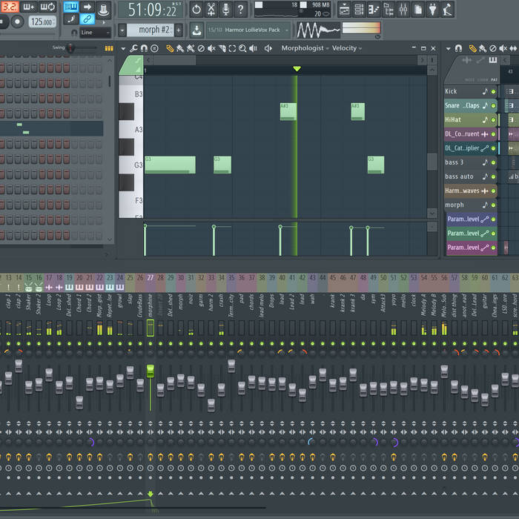
Task: Click the green morphine mixer fader
Action: 151,371
